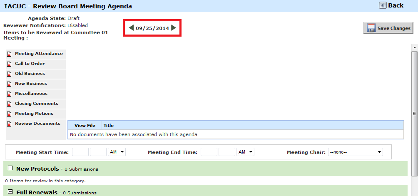
Task: Open Meeting End Time AM/PM dropdown
Action: 245,152
